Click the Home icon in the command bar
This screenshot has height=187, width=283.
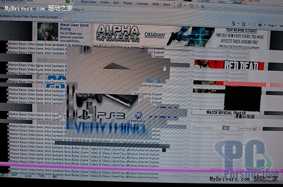(234, 23)
